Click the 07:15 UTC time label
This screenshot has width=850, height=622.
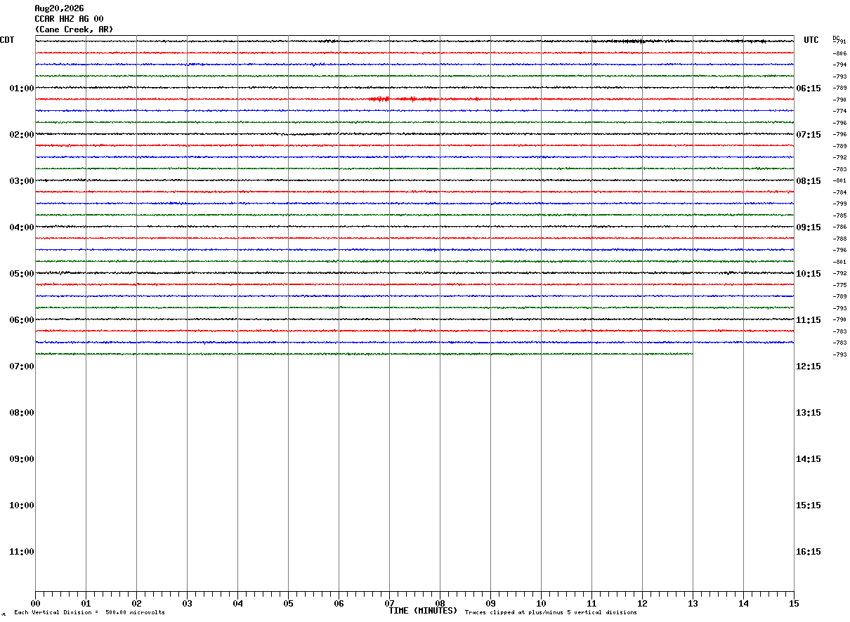(809, 135)
